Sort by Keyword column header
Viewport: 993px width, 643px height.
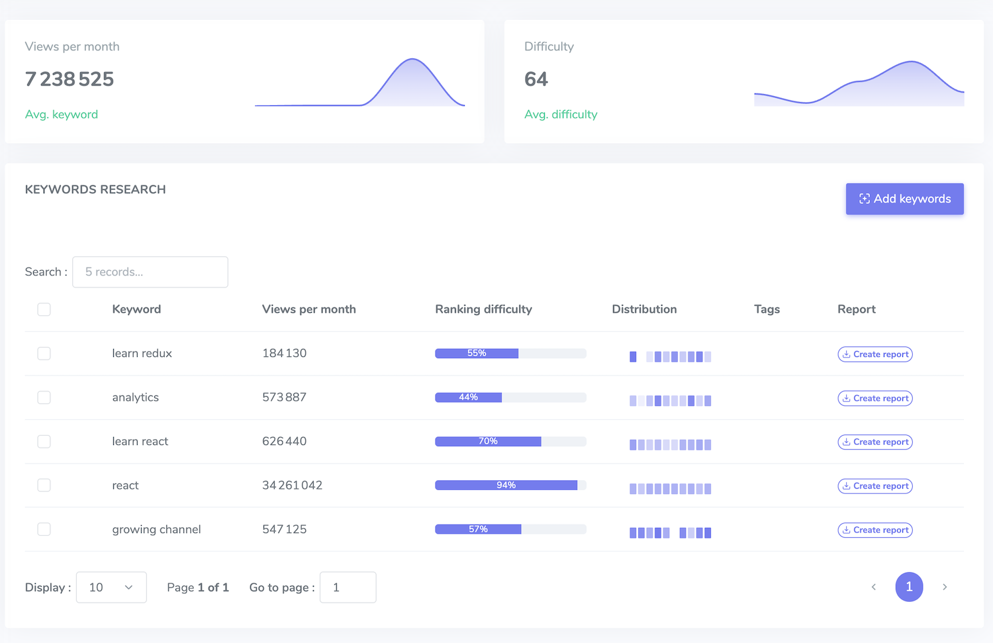point(136,309)
